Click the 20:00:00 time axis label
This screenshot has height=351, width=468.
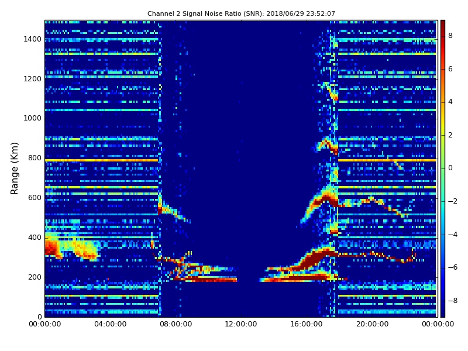(372, 324)
